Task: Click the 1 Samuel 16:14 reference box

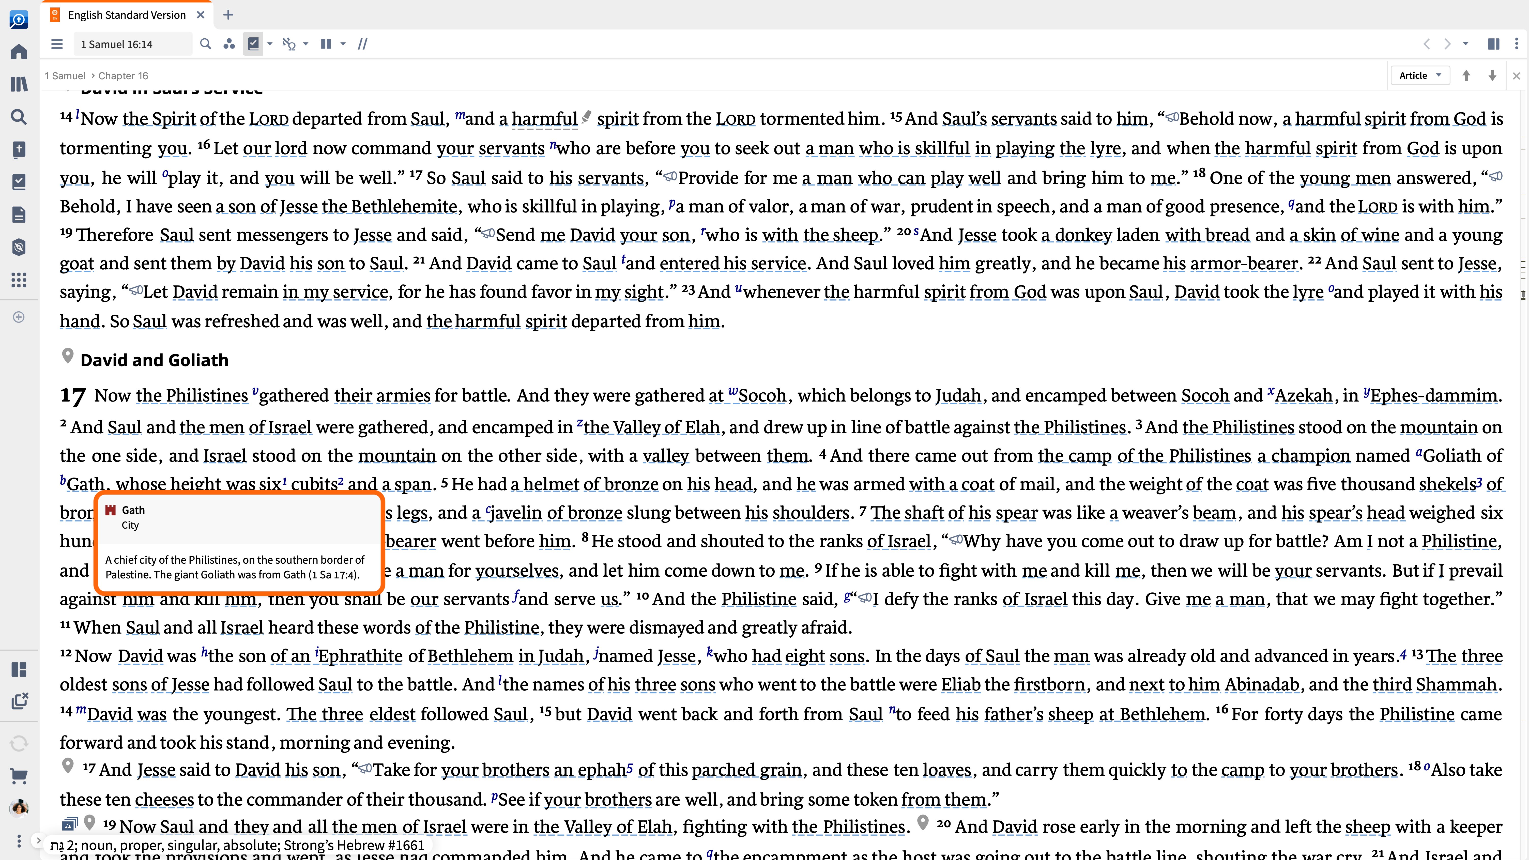Action: point(133,44)
